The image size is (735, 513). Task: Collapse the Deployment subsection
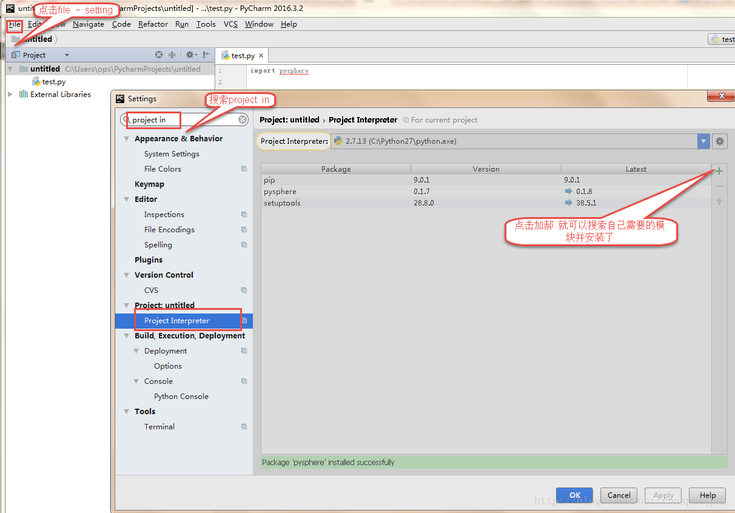click(136, 351)
